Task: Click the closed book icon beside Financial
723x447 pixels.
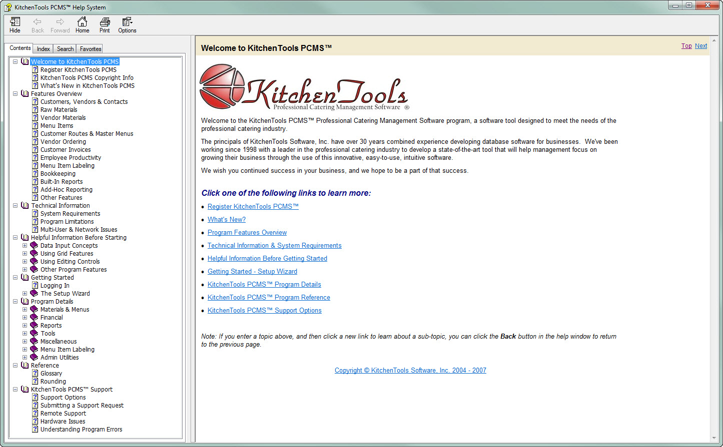Action: (34, 317)
